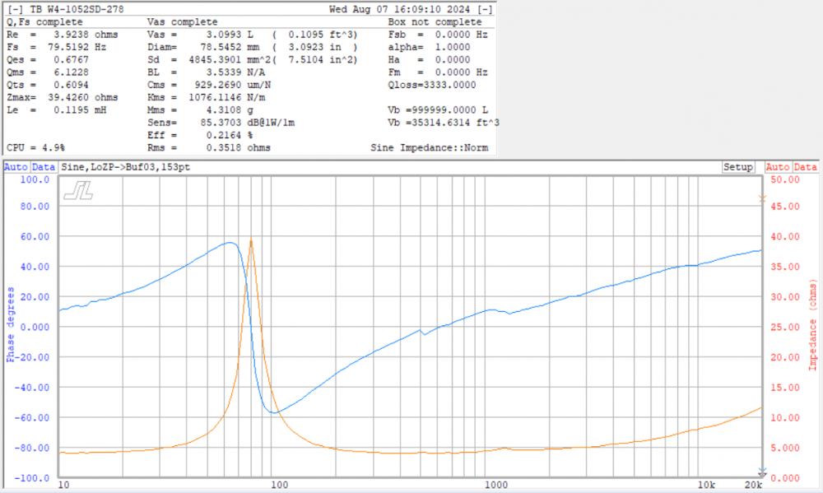Toggle the blue Auto scale for phase

16,167
